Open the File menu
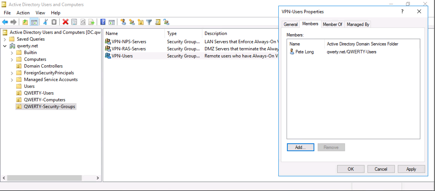The width and height of the screenshot is (435, 191). [7, 13]
